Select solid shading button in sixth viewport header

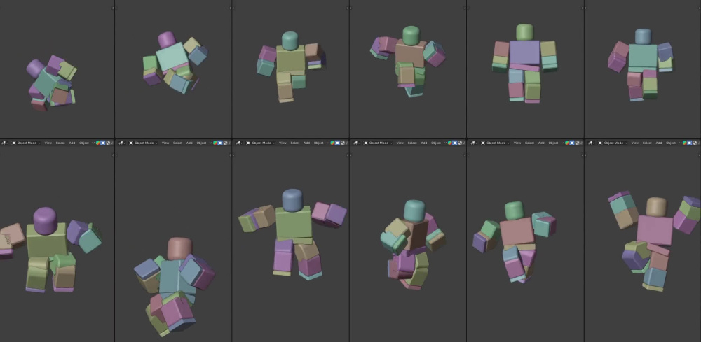tap(690, 143)
